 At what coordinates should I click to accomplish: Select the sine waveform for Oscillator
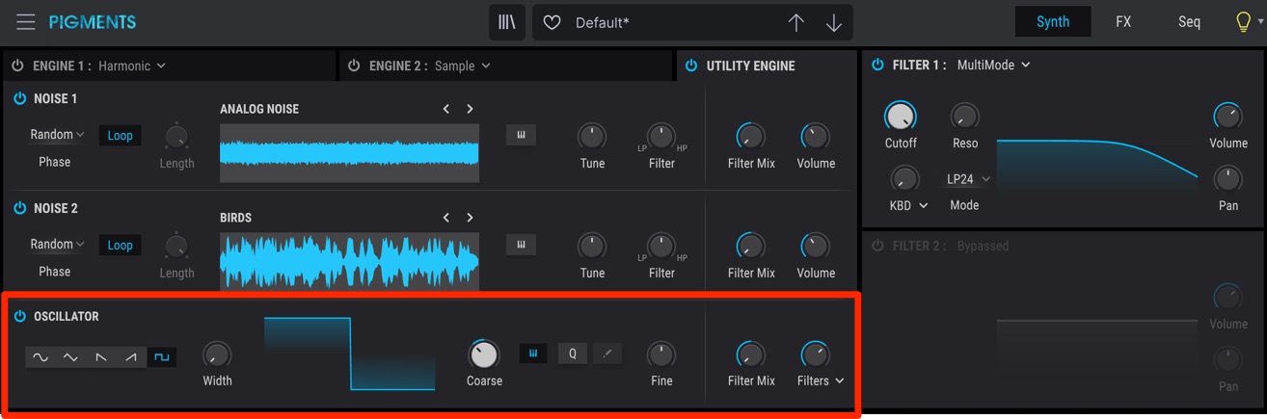(40, 357)
